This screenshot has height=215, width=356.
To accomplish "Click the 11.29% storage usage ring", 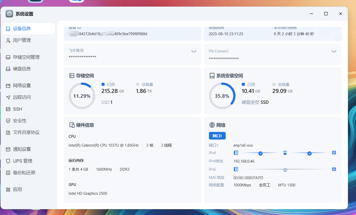I will [x=82, y=96].
